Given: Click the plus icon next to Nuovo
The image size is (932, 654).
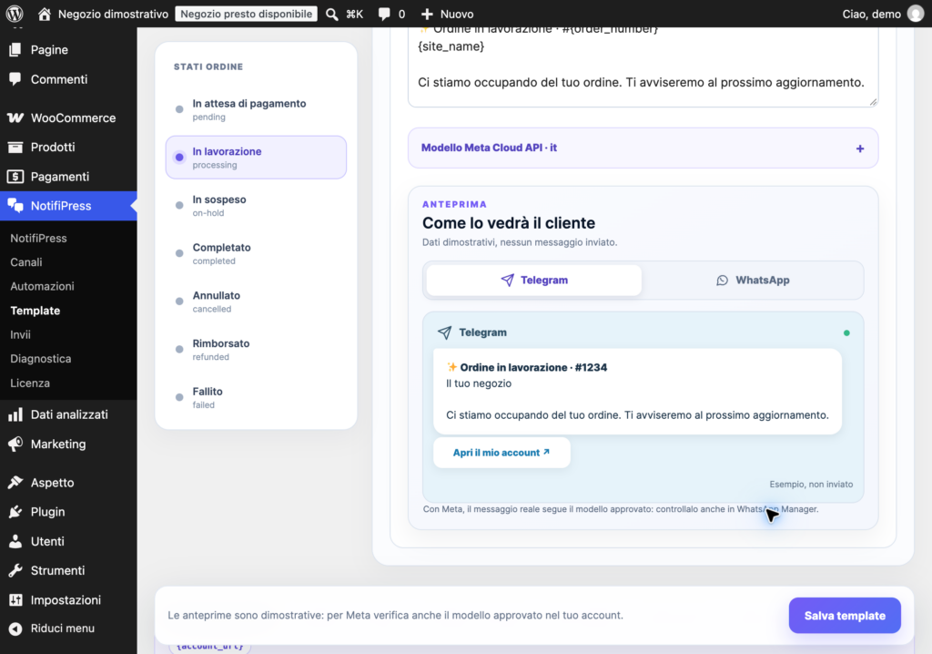Looking at the screenshot, I should 427,14.
